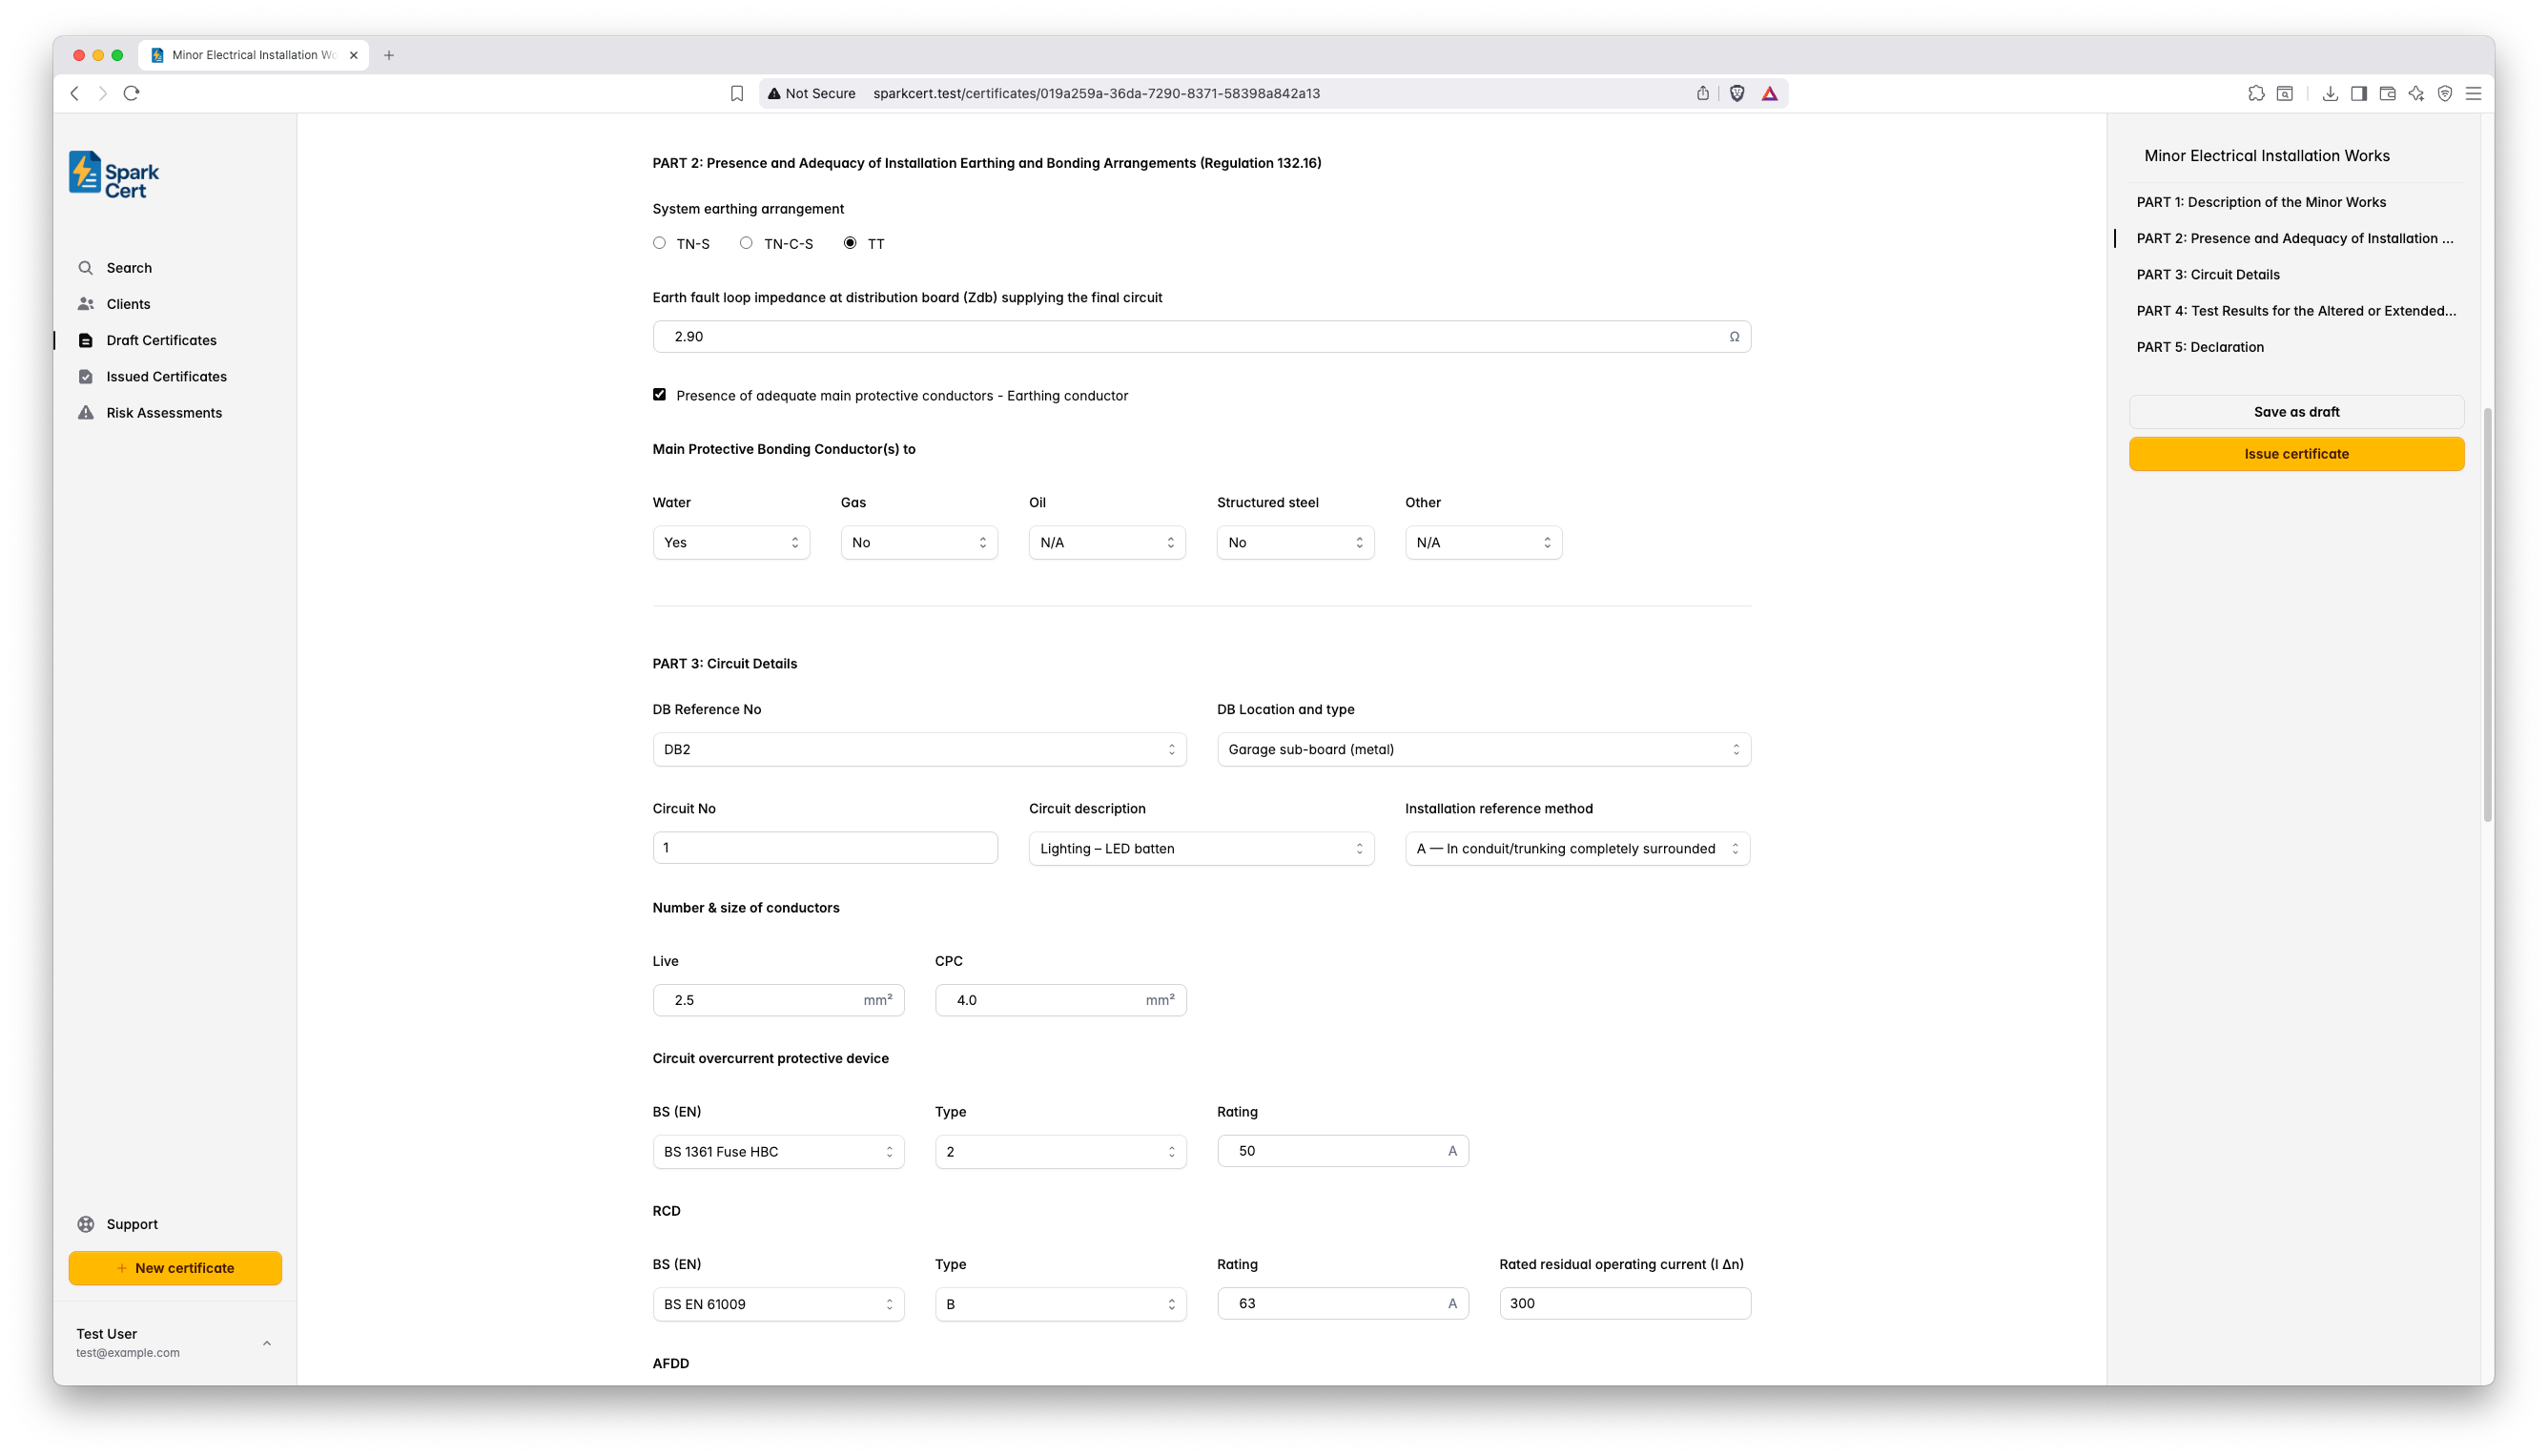Open the DB Location and type dropdown
2548x1456 pixels.
point(1483,749)
